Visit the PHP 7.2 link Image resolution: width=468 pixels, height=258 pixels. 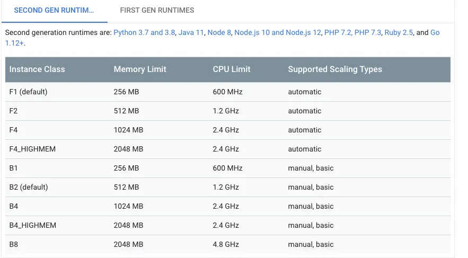(x=338, y=32)
